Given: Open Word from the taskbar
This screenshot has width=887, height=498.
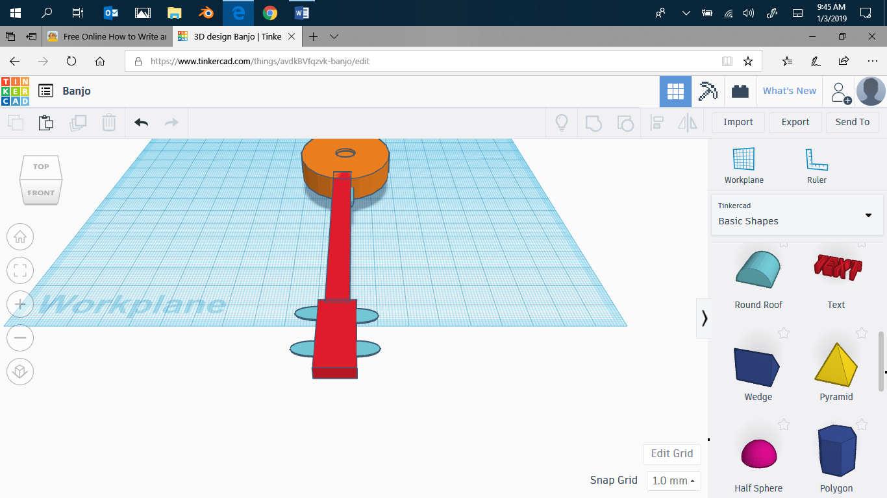Looking at the screenshot, I should click(302, 12).
